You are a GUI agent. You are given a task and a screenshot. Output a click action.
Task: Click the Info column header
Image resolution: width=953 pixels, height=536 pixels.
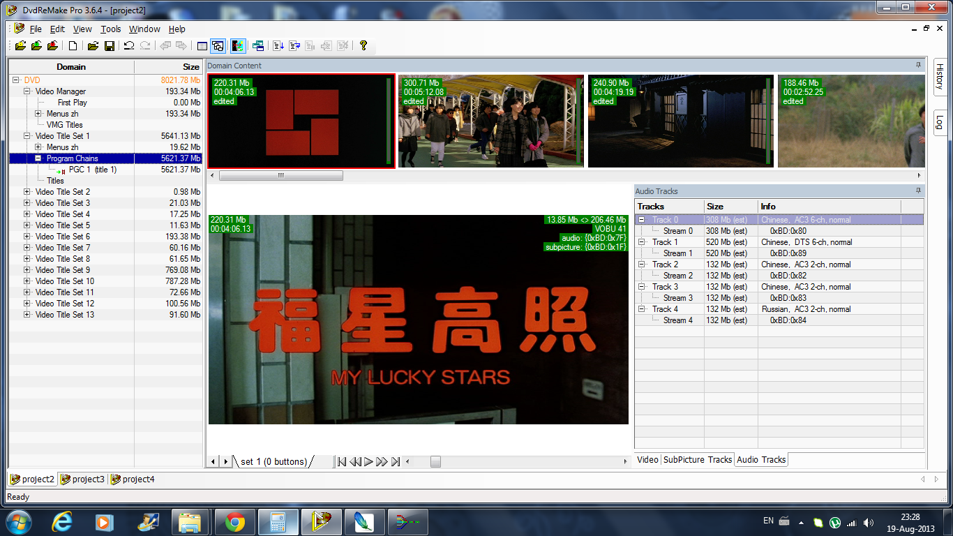(x=830, y=207)
